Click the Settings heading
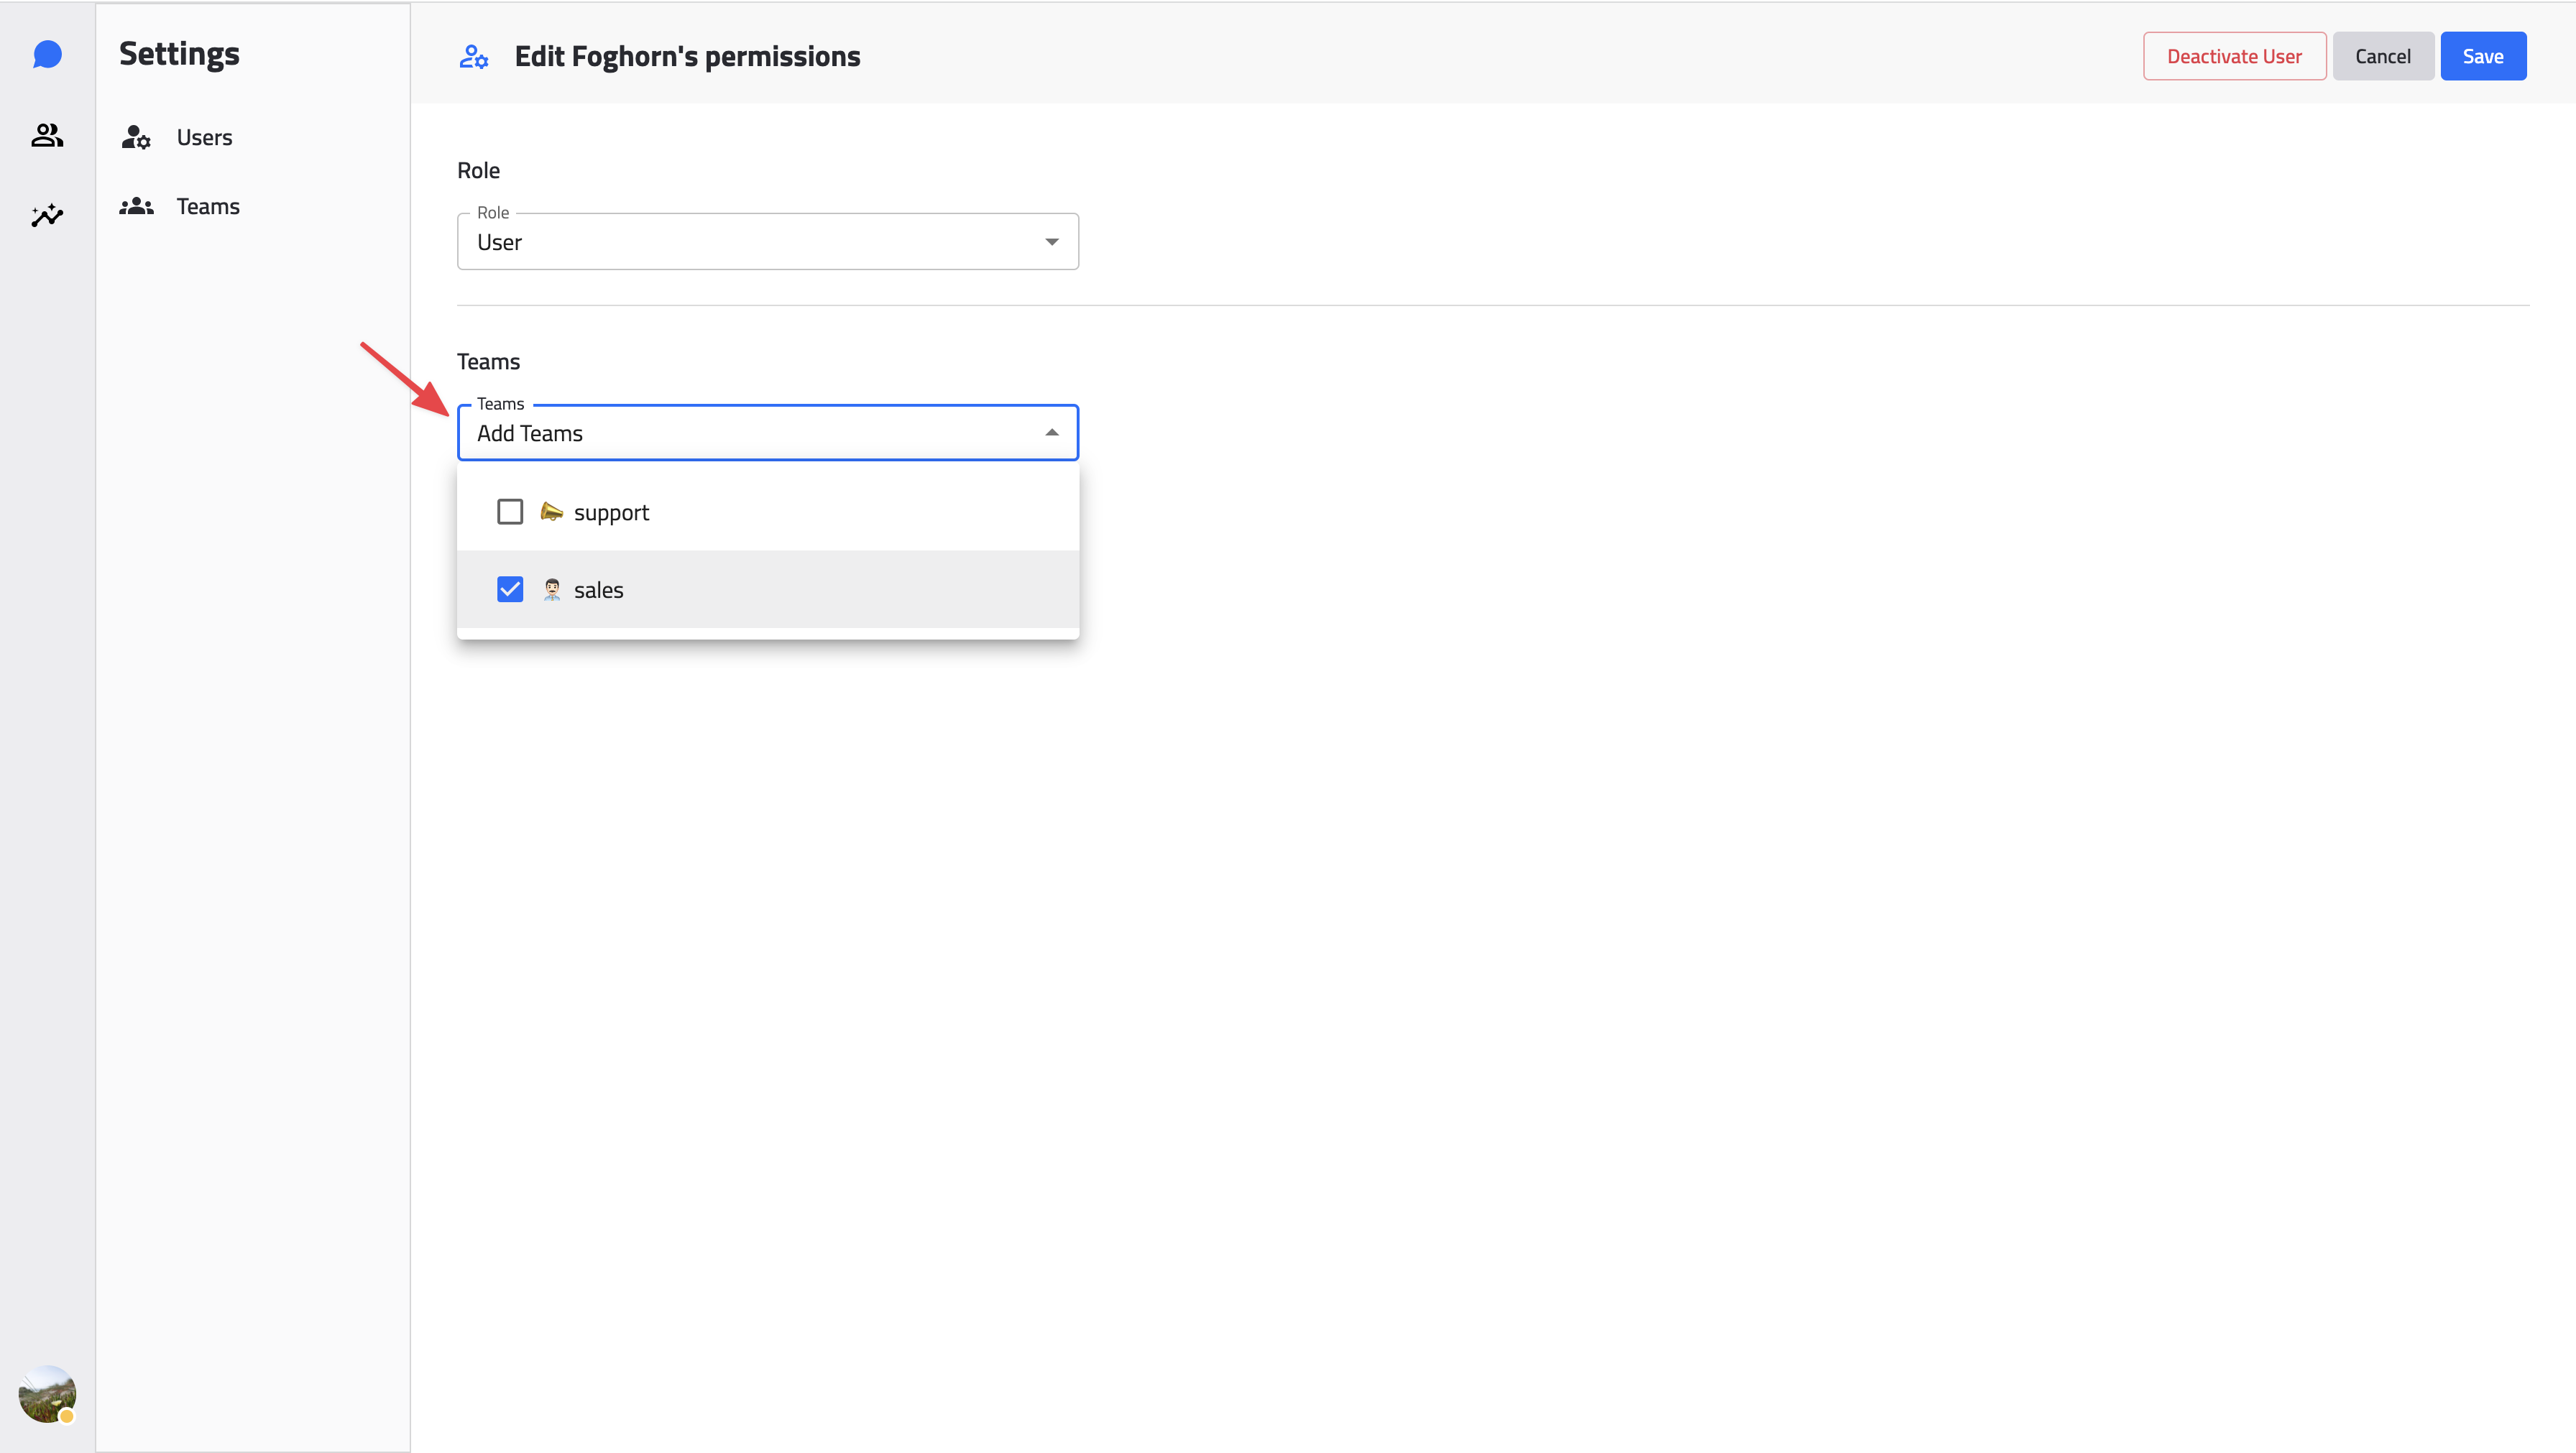 click(179, 53)
